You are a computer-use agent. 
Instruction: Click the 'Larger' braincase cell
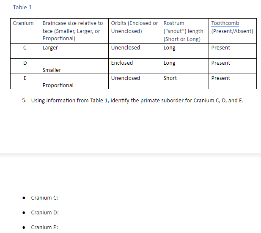click(x=74, y=51)
